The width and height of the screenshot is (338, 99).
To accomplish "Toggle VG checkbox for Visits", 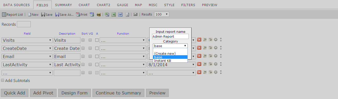I will tap(90, 40).
